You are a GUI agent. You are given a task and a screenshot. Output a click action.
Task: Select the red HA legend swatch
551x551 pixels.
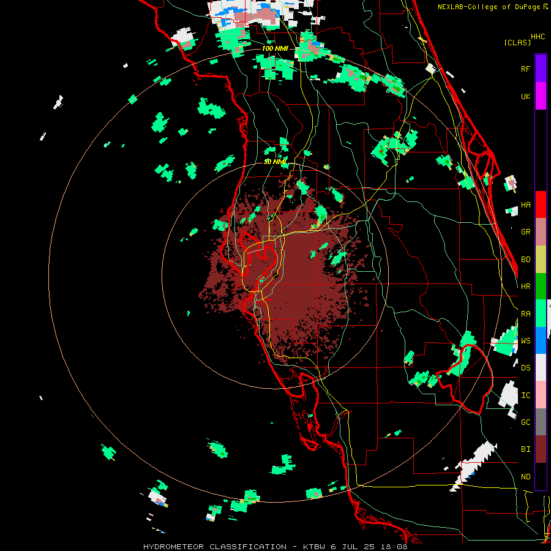pyautogui.click(x=541, y=204)
